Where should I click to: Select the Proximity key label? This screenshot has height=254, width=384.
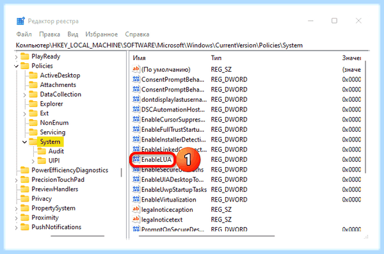pyautogui.click(x=45, y=218)
